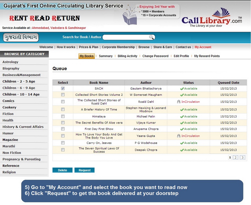Click Browse in the navigation bar
The width and height of the screenshot is (251, 205).
(144, 47)
